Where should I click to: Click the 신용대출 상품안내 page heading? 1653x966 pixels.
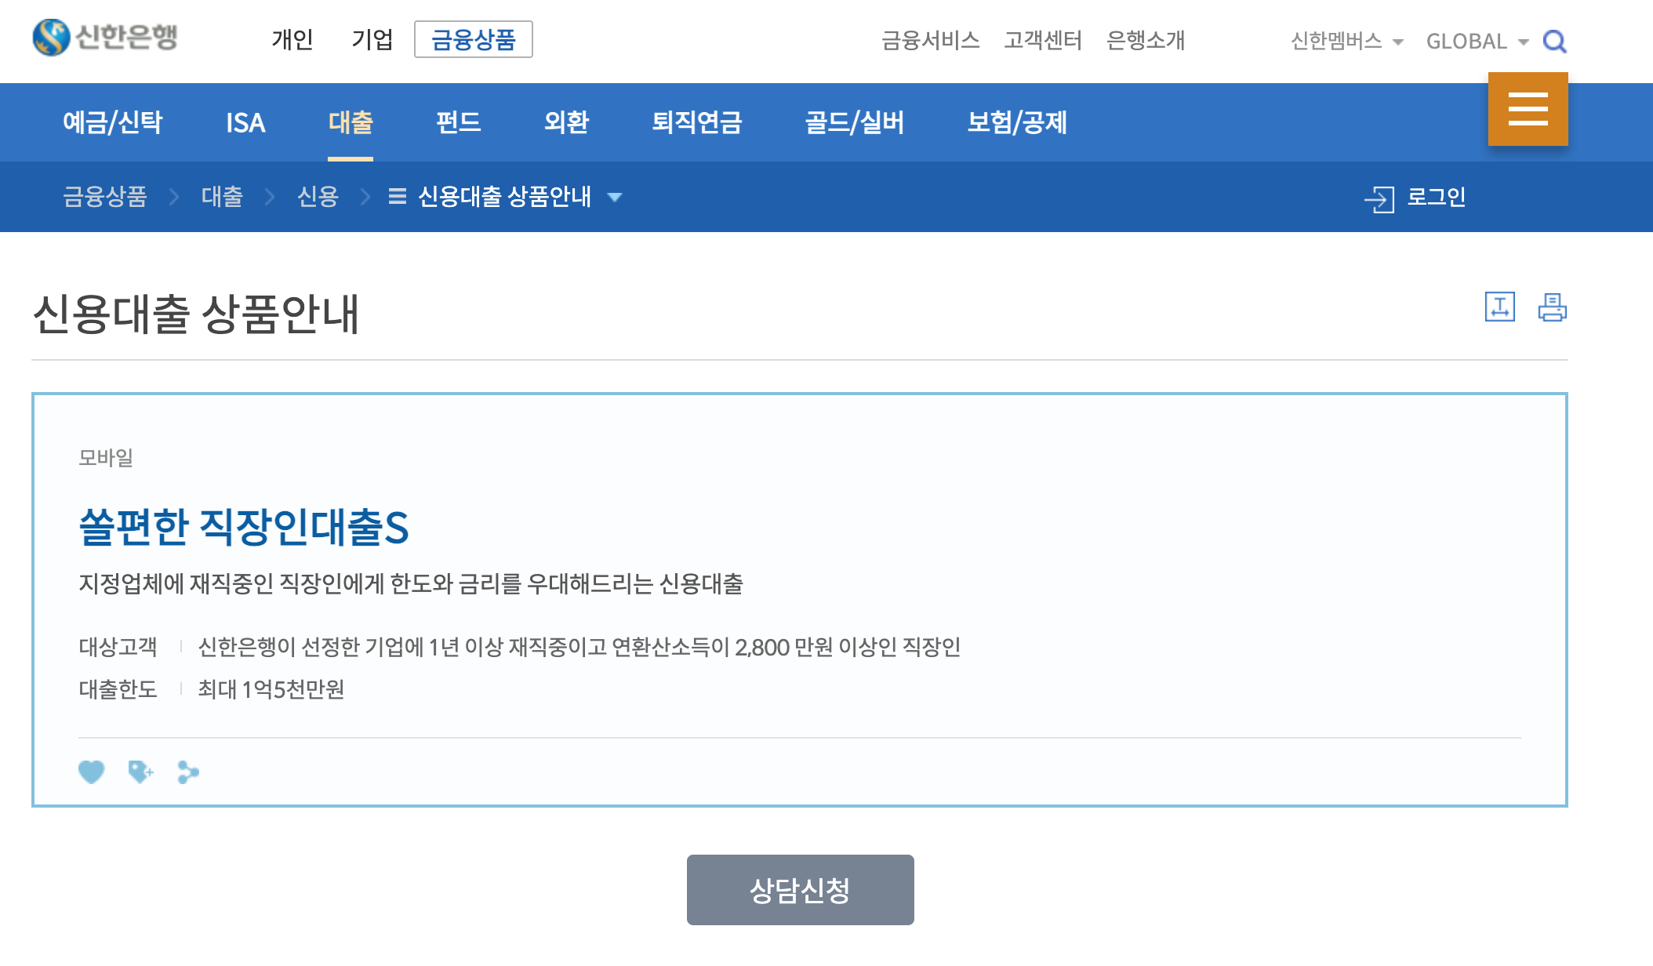(x=196, y=314)
